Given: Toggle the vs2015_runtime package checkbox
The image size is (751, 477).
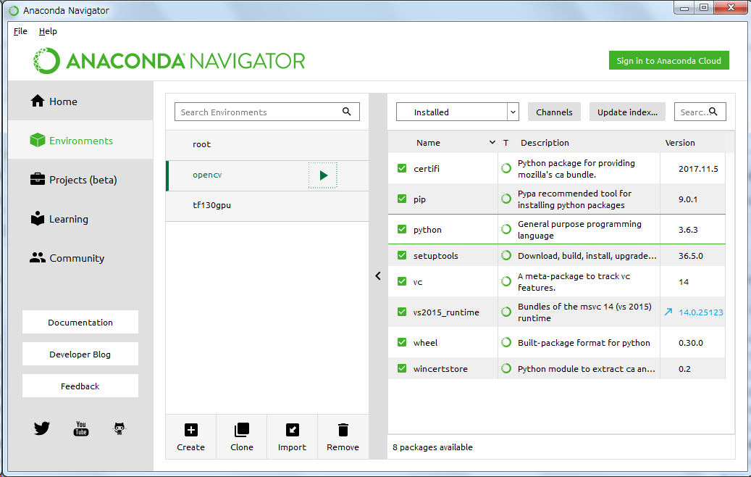Looking at the screenshot, I should click(x=402, y=312).
